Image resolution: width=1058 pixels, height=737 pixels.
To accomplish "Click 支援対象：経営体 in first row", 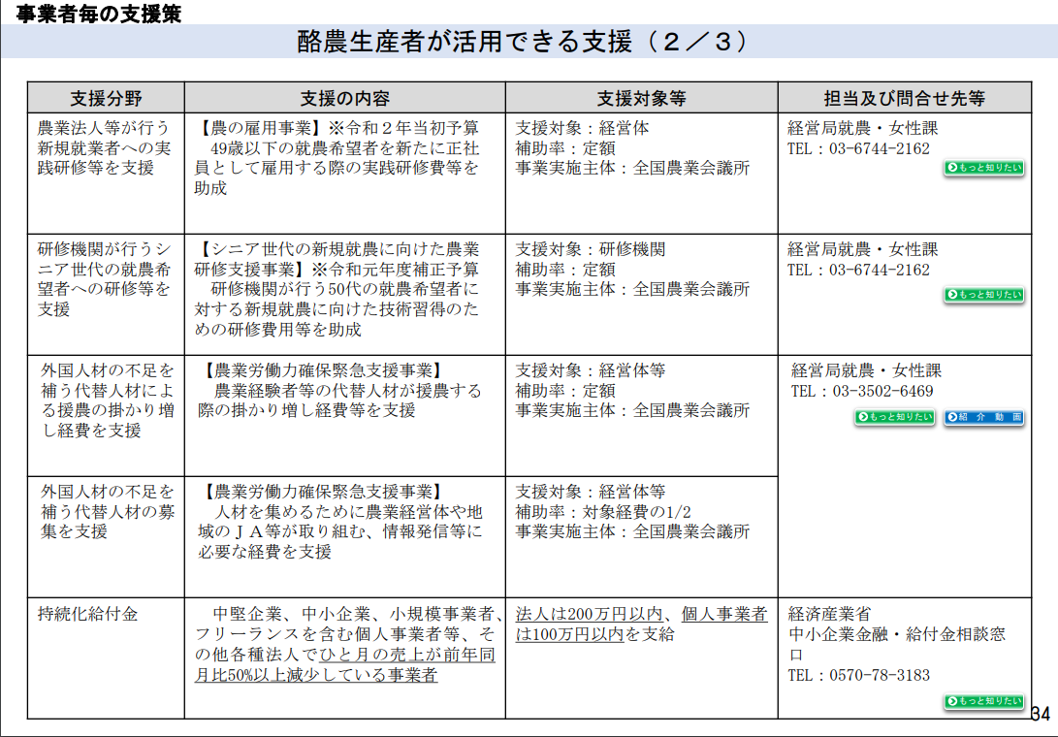I will point(582,128).
